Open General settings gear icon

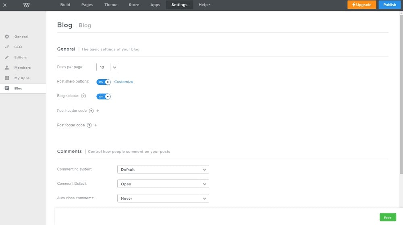(x=7, y=37)
